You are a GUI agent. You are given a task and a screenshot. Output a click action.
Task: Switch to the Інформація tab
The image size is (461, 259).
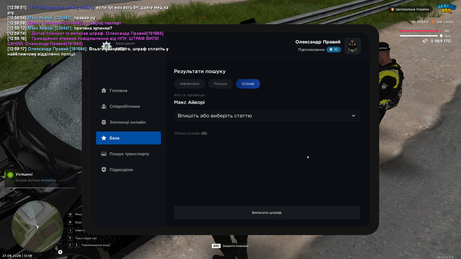(x=189, y=84)
